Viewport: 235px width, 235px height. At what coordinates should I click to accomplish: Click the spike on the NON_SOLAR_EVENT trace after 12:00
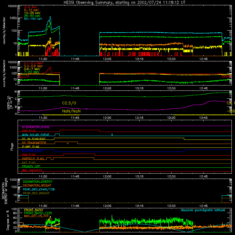click(x=112, y=135)
